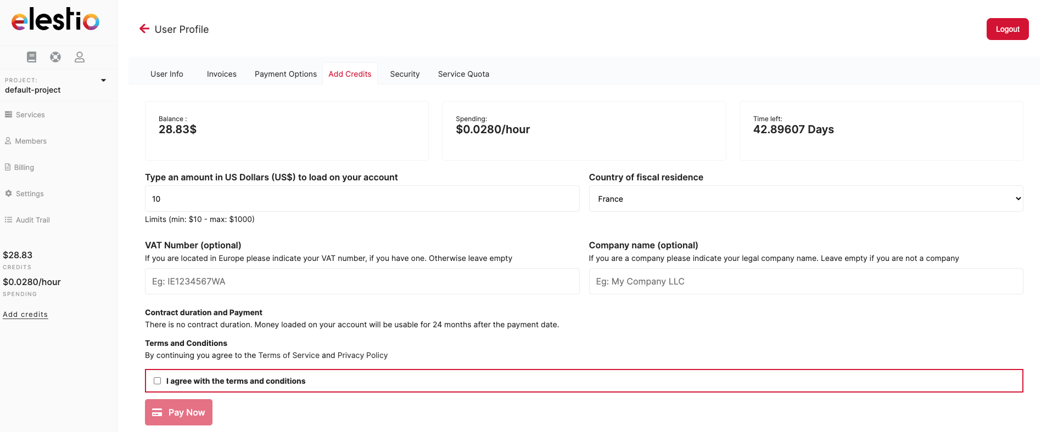The height and width of the screenshot is (432, 1041).
Task: Click the VAT Number input field
Action: (x=362, y=281)
